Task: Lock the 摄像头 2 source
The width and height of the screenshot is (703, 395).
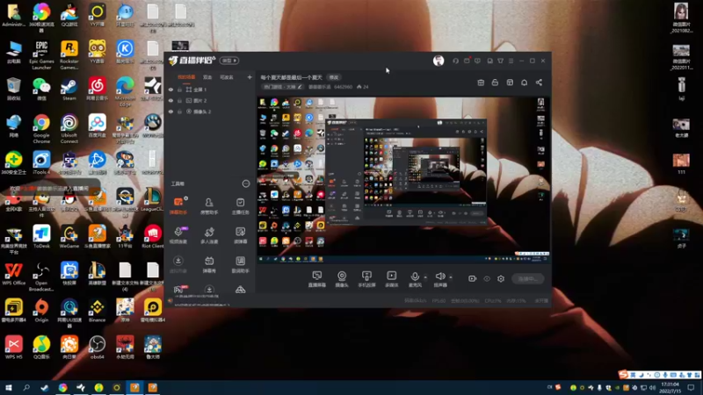Action: (x=180, y=111)
